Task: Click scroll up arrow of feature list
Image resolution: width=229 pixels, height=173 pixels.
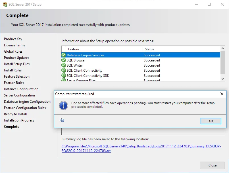Action: pos(222,48)
